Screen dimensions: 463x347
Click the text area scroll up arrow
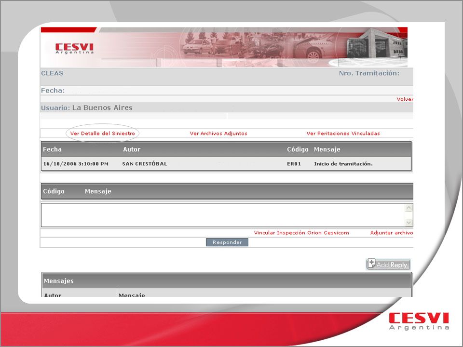pyautogui.click(x=409, y=208)
